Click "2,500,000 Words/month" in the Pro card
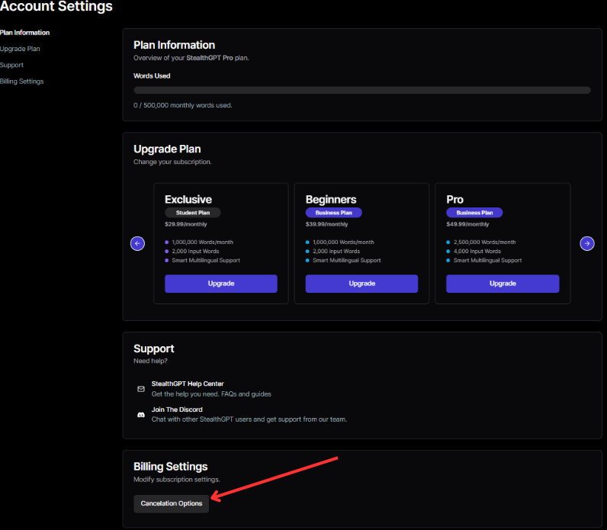This screenshot has height=530, width=607. [484, 242]
